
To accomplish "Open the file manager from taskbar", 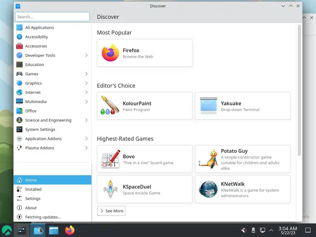I will point(54,230).
